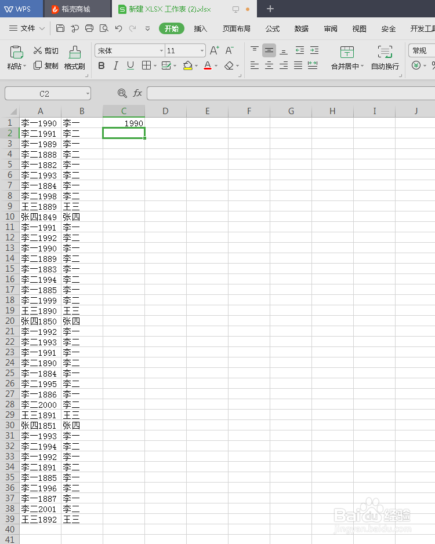
Task: Justify text alignment icon
Action: click(x=298, y=65)
